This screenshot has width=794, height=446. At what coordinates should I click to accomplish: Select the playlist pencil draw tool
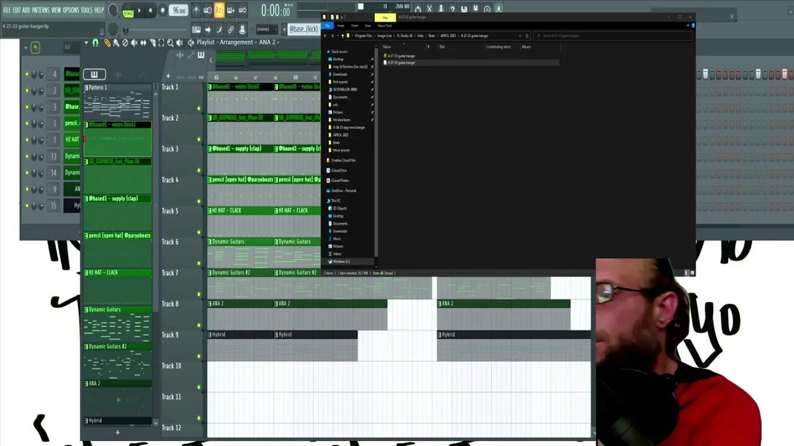pos(107,43)
